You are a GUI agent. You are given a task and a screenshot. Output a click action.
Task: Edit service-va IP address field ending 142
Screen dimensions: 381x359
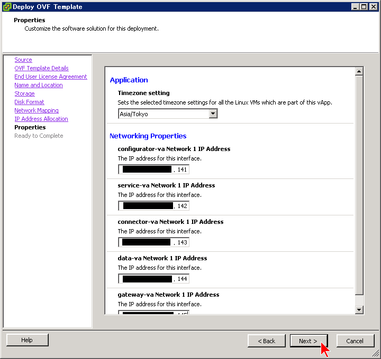[x=153, y=206]
